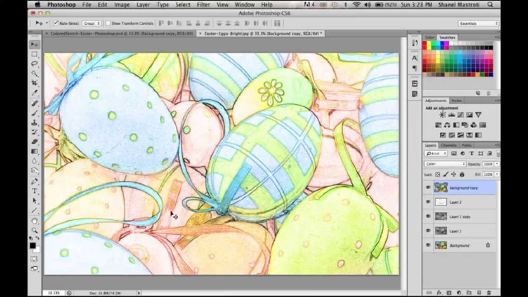
Task: Select the History Brush tool
Action: pos(35,132)
